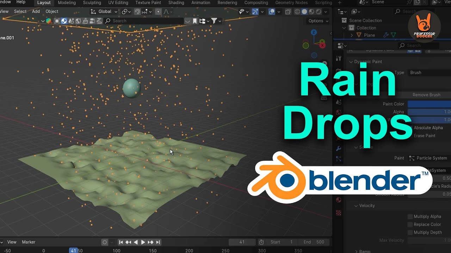The image size is (451, 253).
Task: Click the asset shelf search field
Action: coord(144,21)
